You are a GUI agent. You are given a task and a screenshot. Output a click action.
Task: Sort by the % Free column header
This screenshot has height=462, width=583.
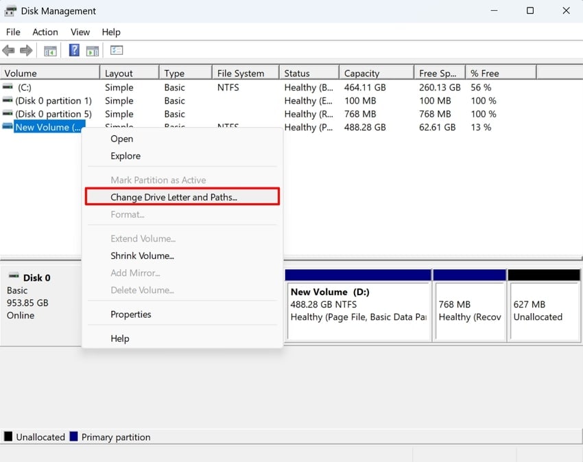[x=501, y=73]
